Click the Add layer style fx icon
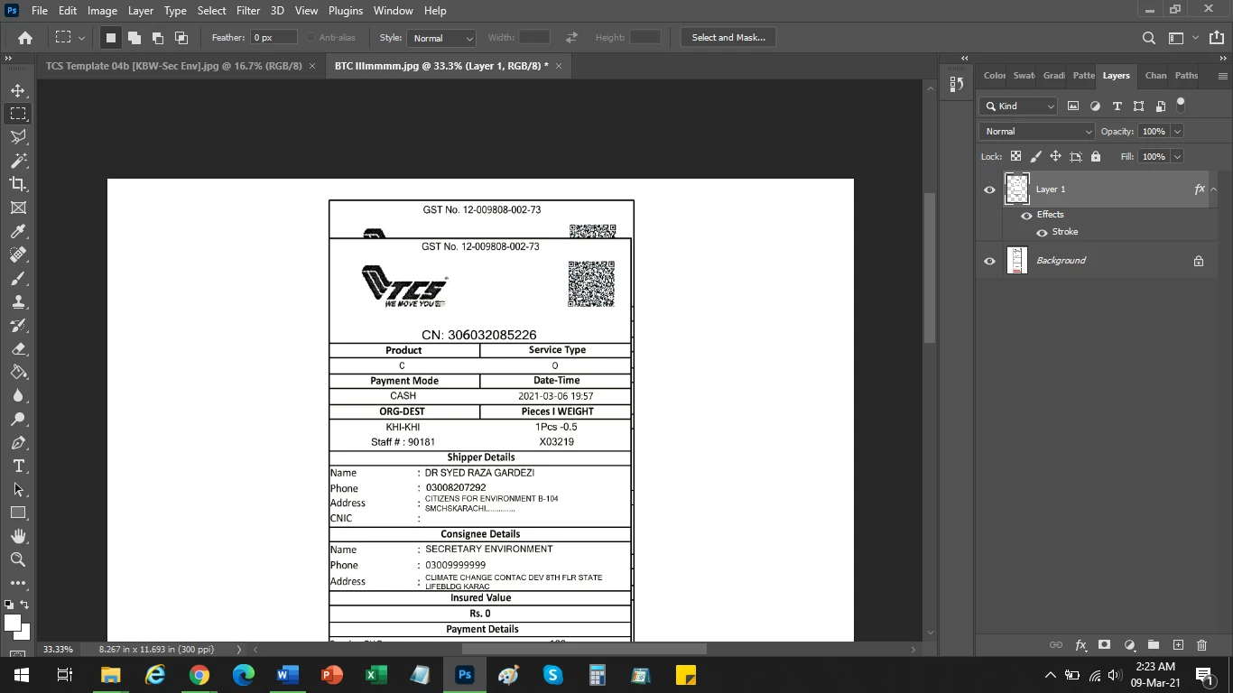Image resolution: width=1233 pixels, height=693 pixels. (x=1080, y=645)
